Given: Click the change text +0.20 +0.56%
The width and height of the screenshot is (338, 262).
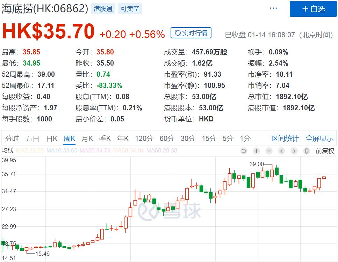Looking at the screenshot, I should click(x=132, y=35).
